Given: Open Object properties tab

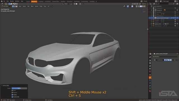Looking at the screenshot, I should point(150,75).
